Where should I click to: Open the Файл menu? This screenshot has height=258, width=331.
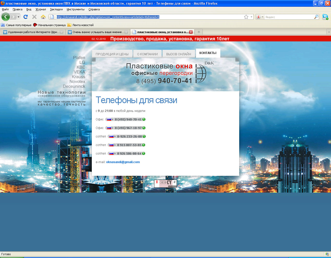coord(5,9)
